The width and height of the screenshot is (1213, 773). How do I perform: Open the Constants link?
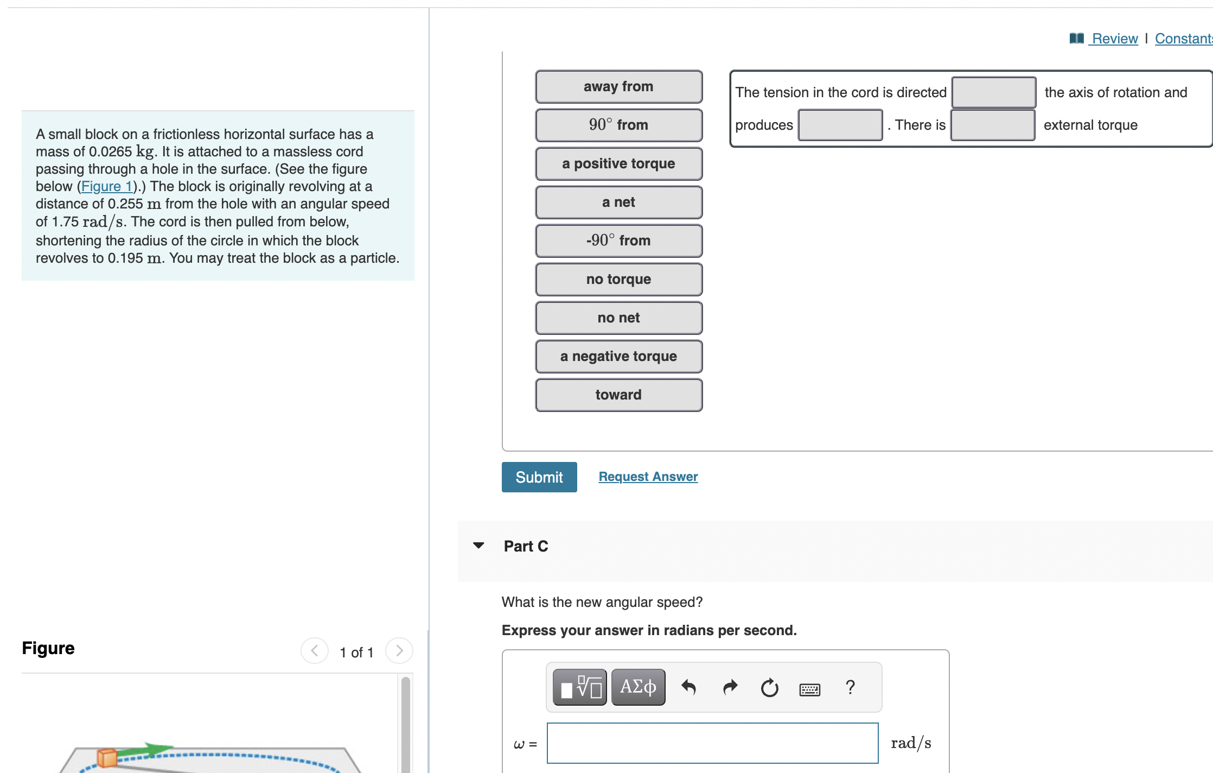[x=1183, y=39]
